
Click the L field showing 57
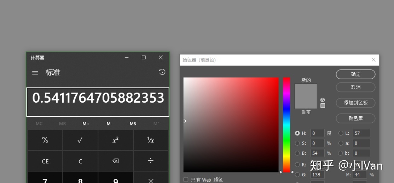[x=361, y=133]
